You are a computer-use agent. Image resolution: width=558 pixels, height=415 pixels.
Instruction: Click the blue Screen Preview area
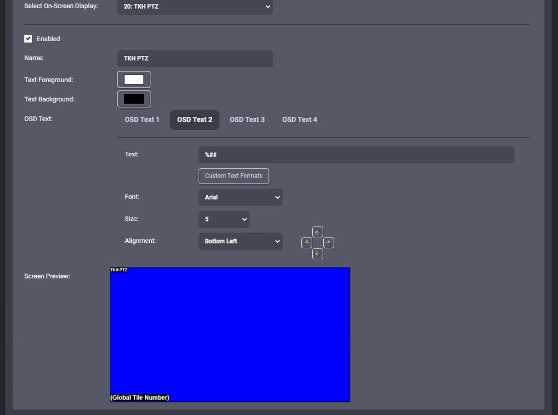point(230,334)
